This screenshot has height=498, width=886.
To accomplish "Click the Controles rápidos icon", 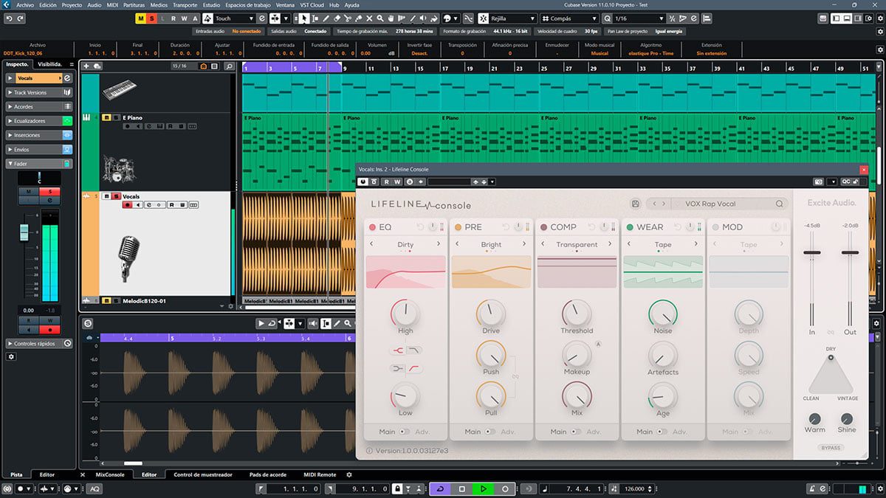I will (67, 343).
